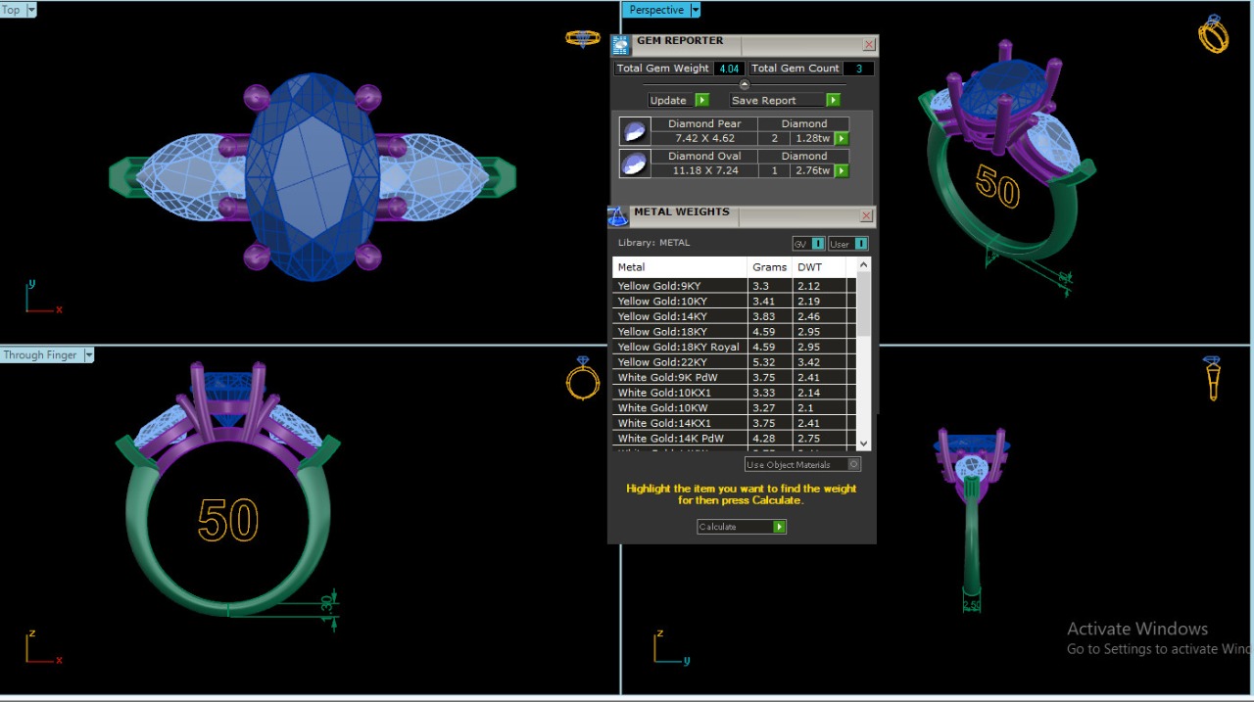This screenshot has width=1254, height=702.
Task: Open the Top viewport dropdown arrow
Action: pyautogui.click(x=31, y=10)
